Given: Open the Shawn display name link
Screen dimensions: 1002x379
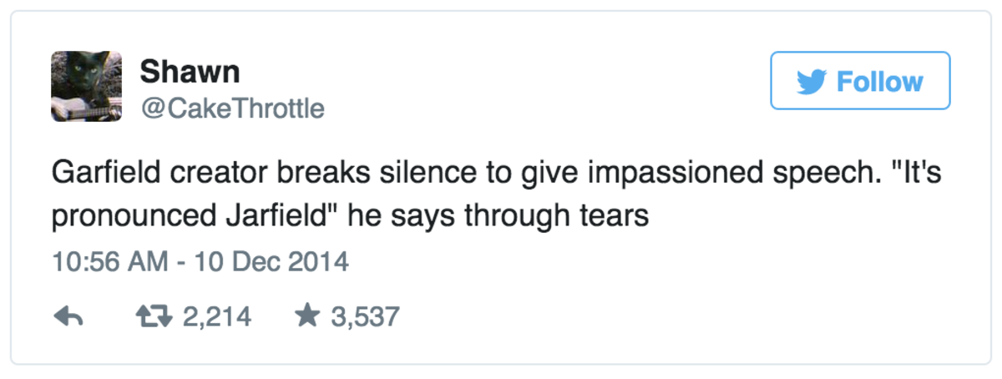Looking at the screenshot, I should (x=190, y=73).
